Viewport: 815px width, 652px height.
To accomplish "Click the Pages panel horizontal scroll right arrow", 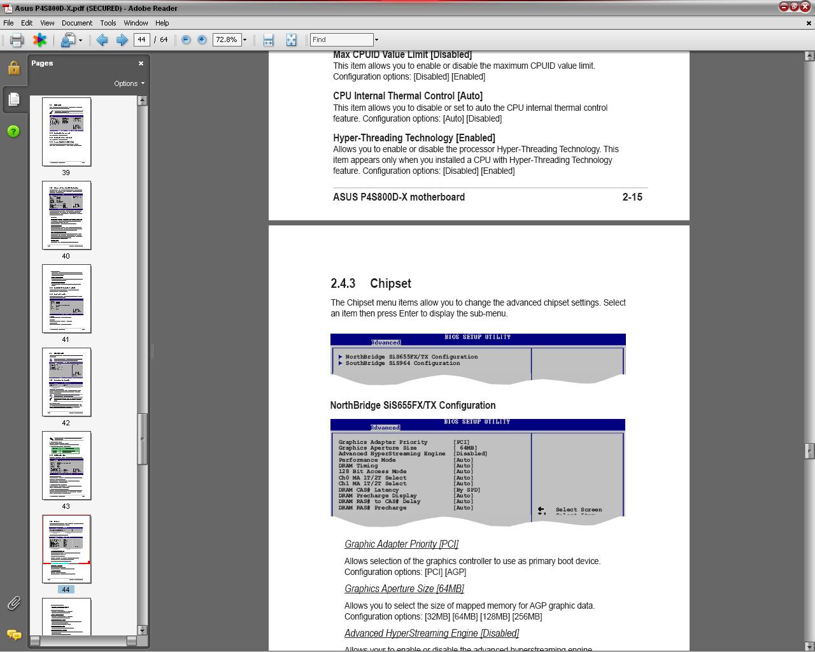I will click(132, 641).
